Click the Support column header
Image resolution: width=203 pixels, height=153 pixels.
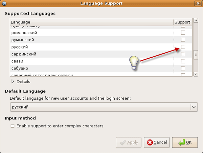[182, 22]
